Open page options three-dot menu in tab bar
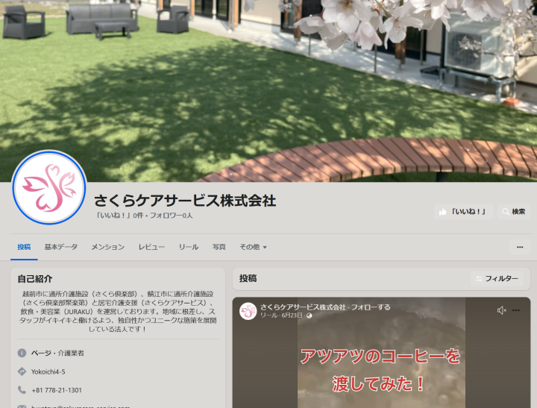Viewport: 537px width, 408px height. (x=520, y=247)
